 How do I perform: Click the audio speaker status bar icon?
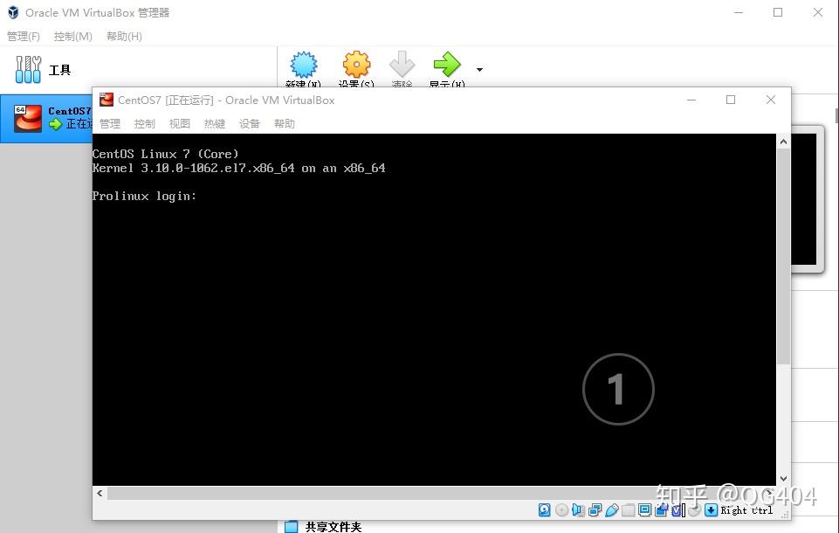click(578, 509)
